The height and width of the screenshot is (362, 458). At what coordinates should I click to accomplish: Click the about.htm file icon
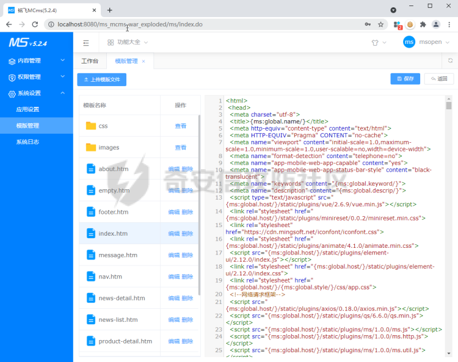[x=91, y=169]
